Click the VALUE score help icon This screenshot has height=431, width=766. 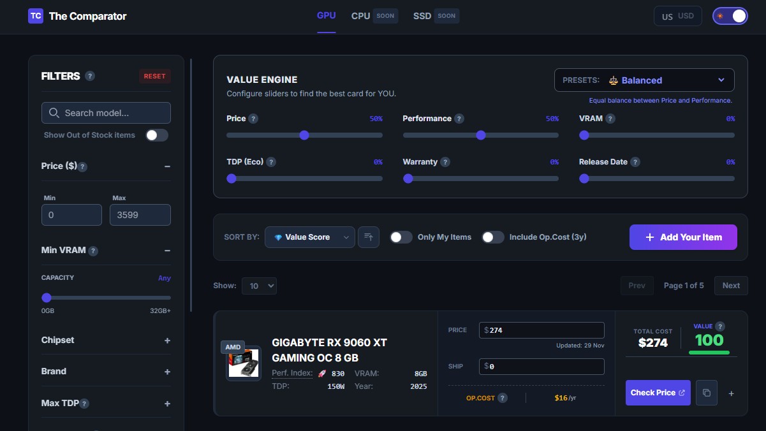[720, 326]
